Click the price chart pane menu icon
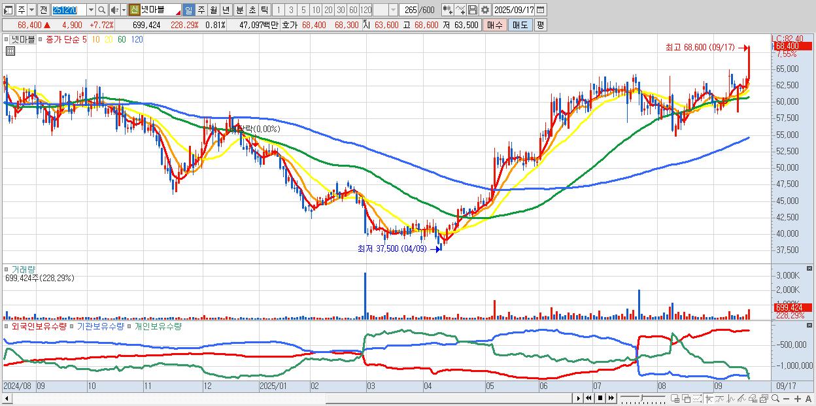816x406 pixels. 5,40
